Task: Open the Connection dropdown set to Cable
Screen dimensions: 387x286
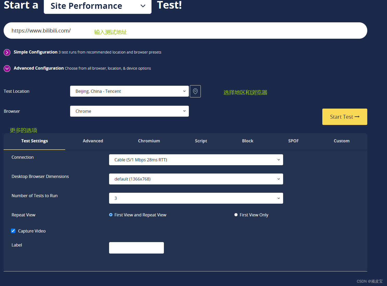Action: 196,160
